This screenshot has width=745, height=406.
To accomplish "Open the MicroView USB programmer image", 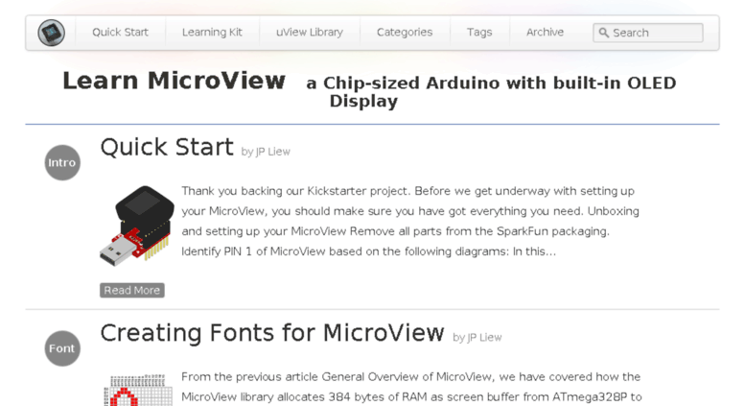I will coord(137,226).
